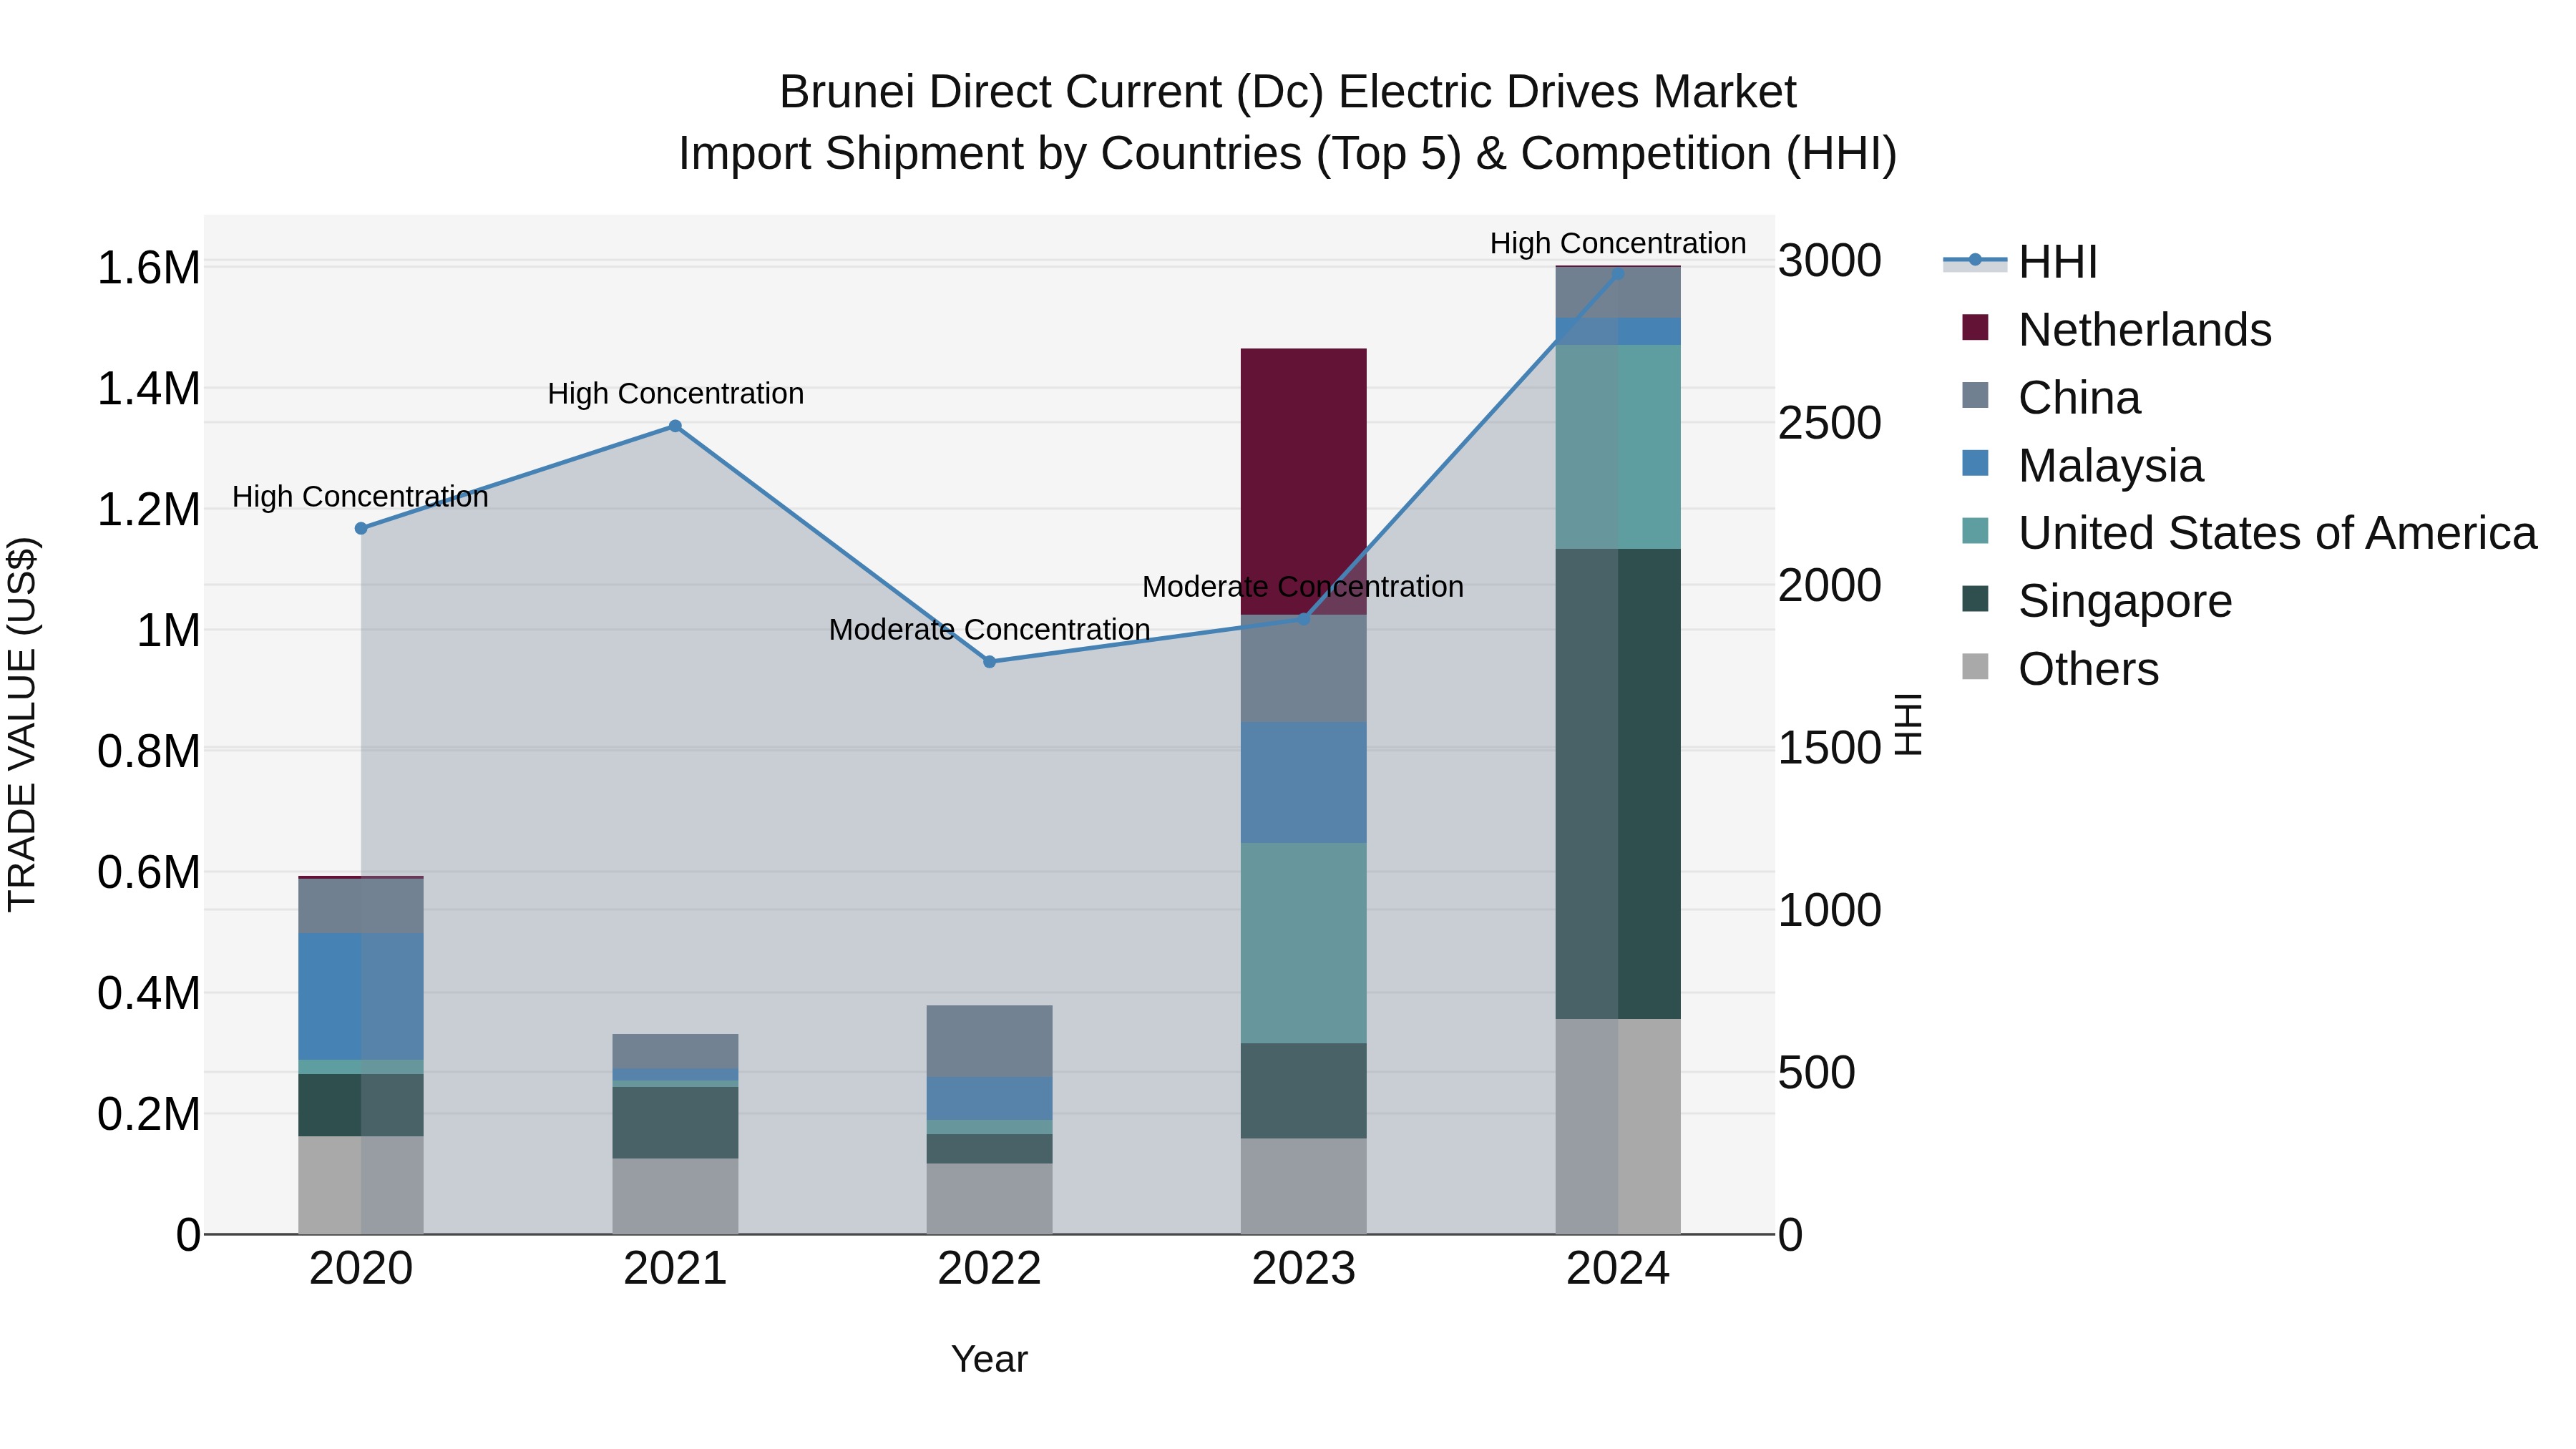Screen dimensions: 2576x1449
Task: Click the 2023 x-axis label
Action: (x=1303, y=1269)
